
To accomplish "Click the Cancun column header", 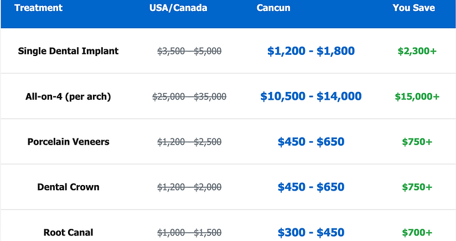I will [x=273, y=8].
